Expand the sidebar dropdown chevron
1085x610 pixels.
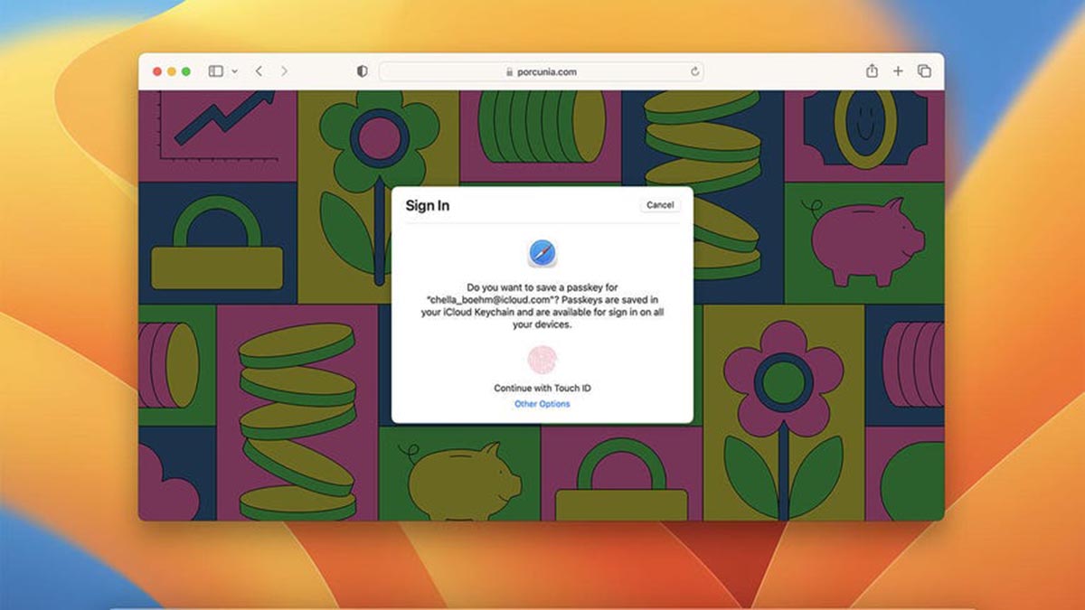click(235, 71)
